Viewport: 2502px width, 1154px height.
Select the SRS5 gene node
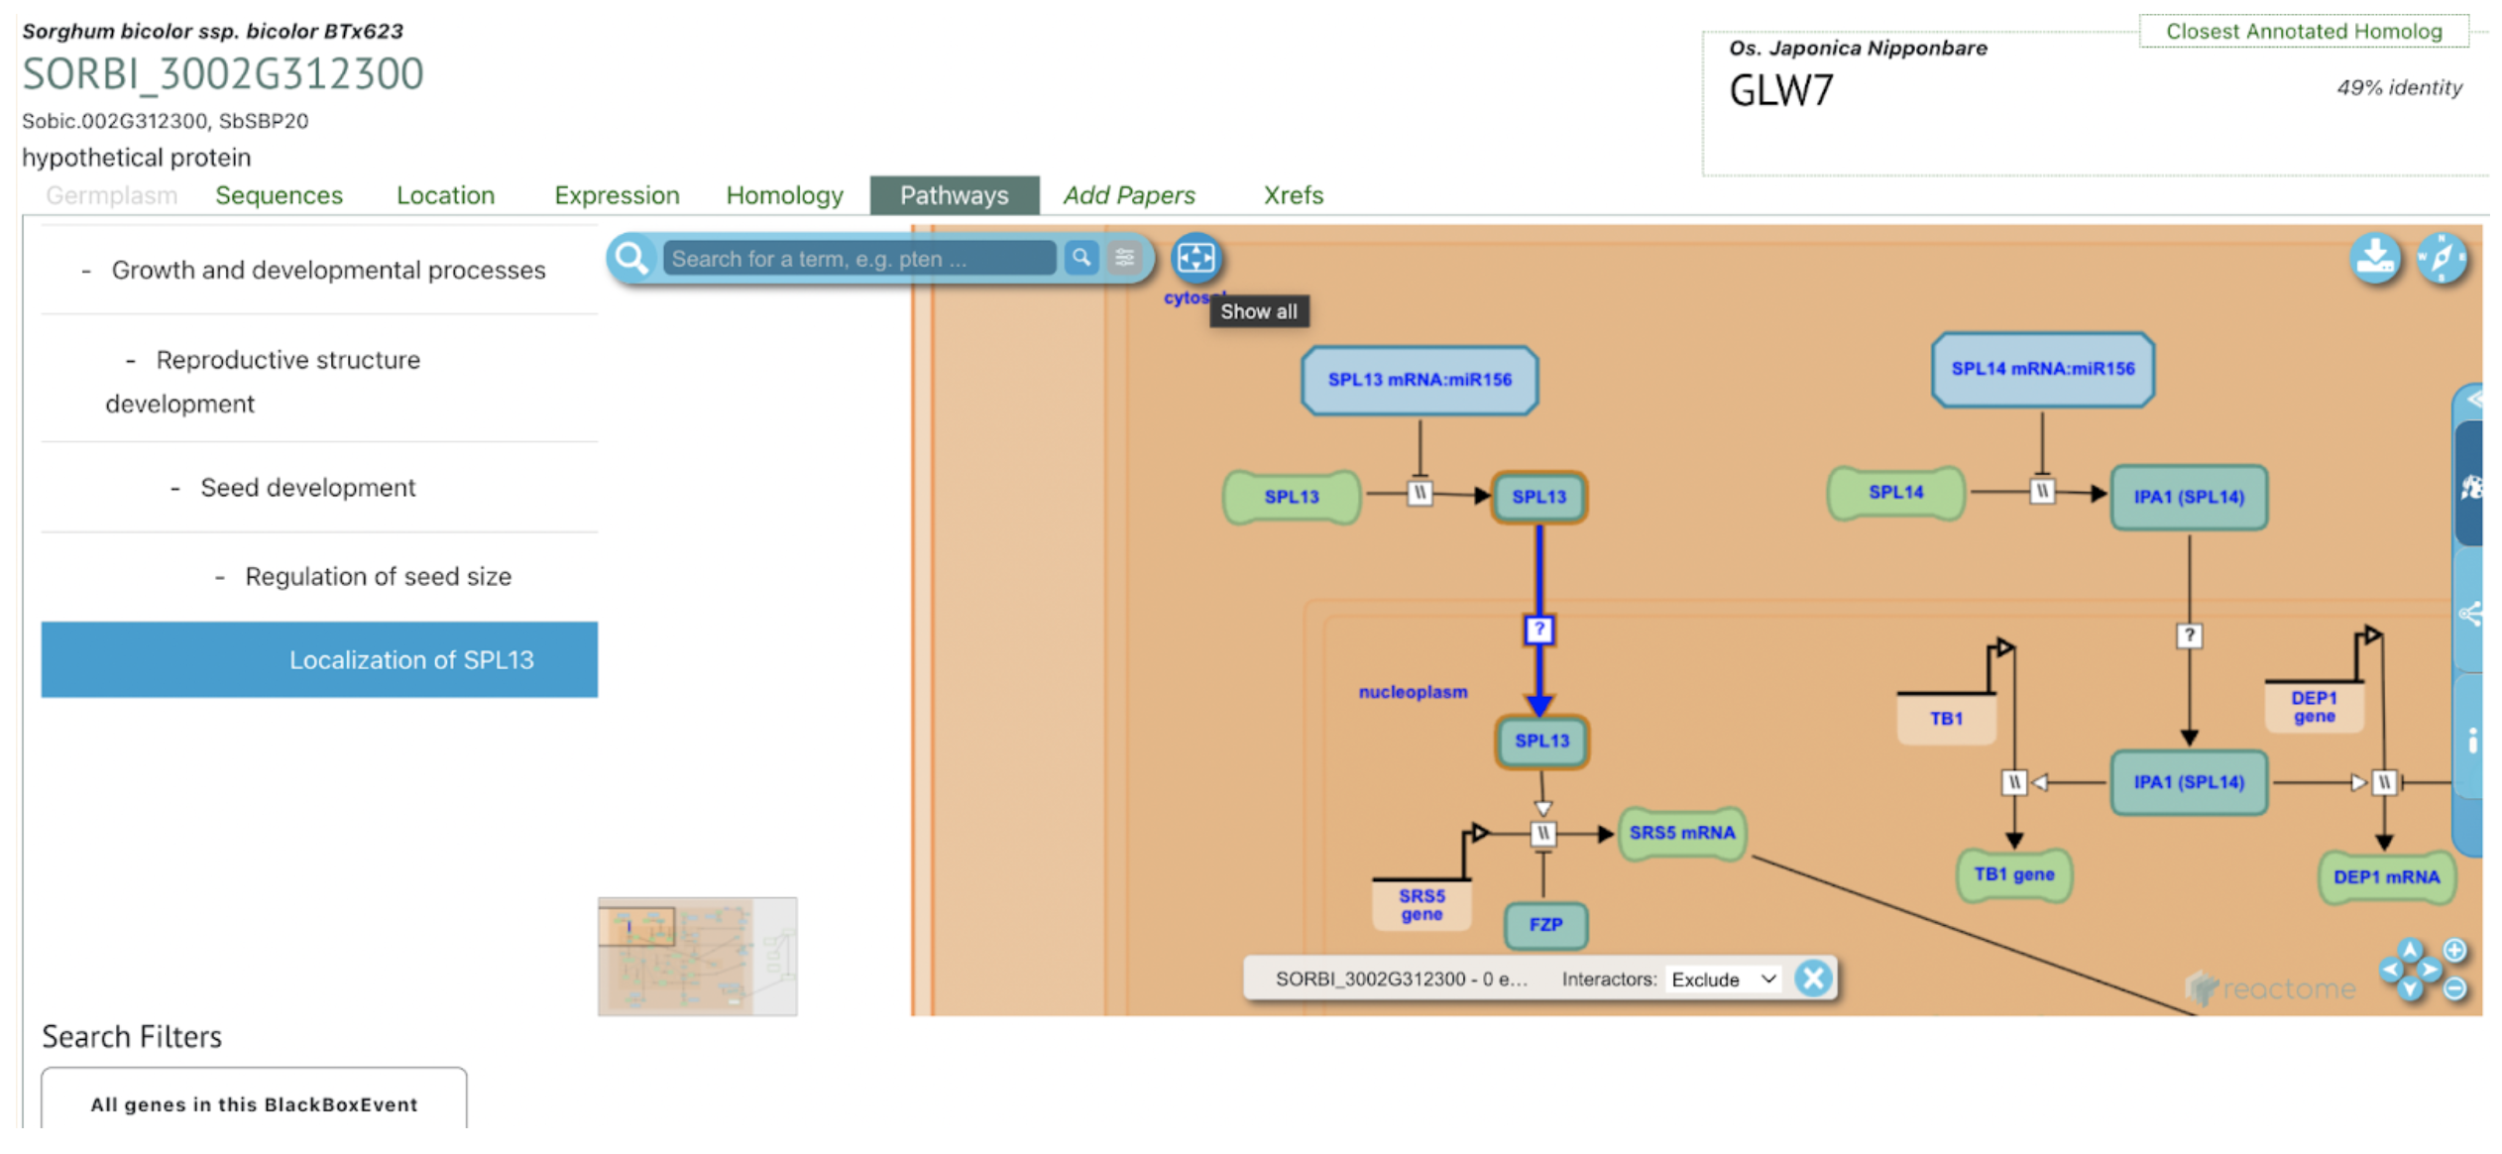(x=1422, y=904)
